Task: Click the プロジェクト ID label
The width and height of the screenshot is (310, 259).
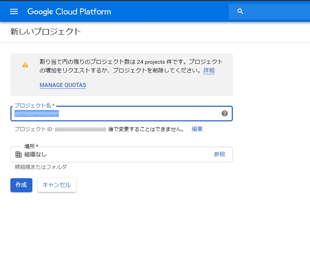Action: (34, 129)
